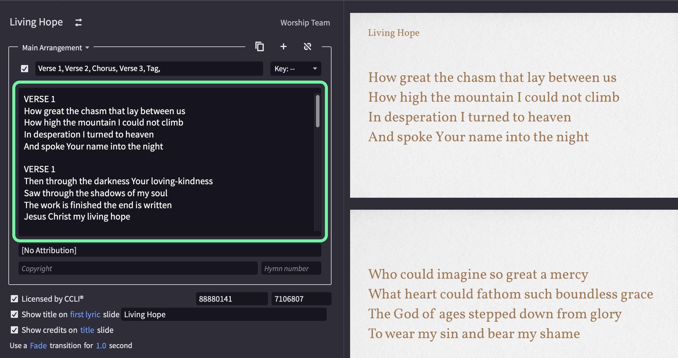Click the CCLI license number 88880141 field
The width and height of the screenshot is (678, 358).
click(232, 299)
